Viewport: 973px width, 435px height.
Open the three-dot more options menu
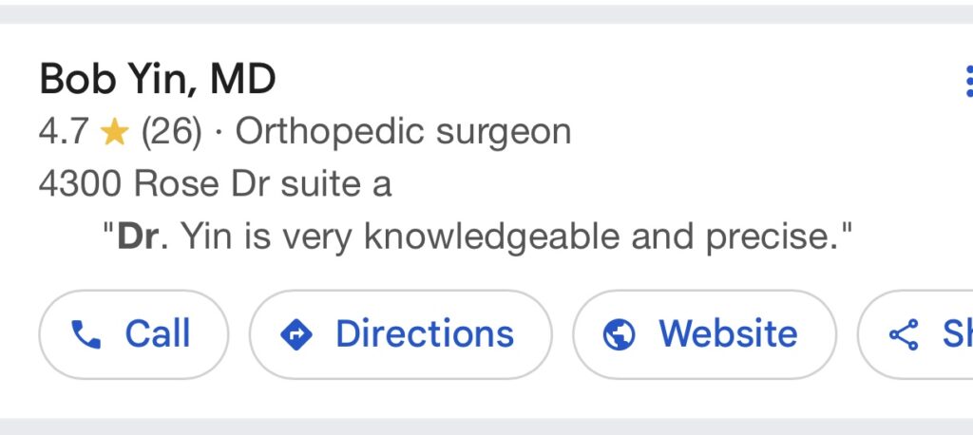(x=967, y=82)
